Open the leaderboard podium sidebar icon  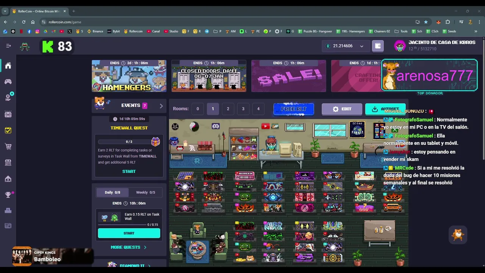point(8,210)
